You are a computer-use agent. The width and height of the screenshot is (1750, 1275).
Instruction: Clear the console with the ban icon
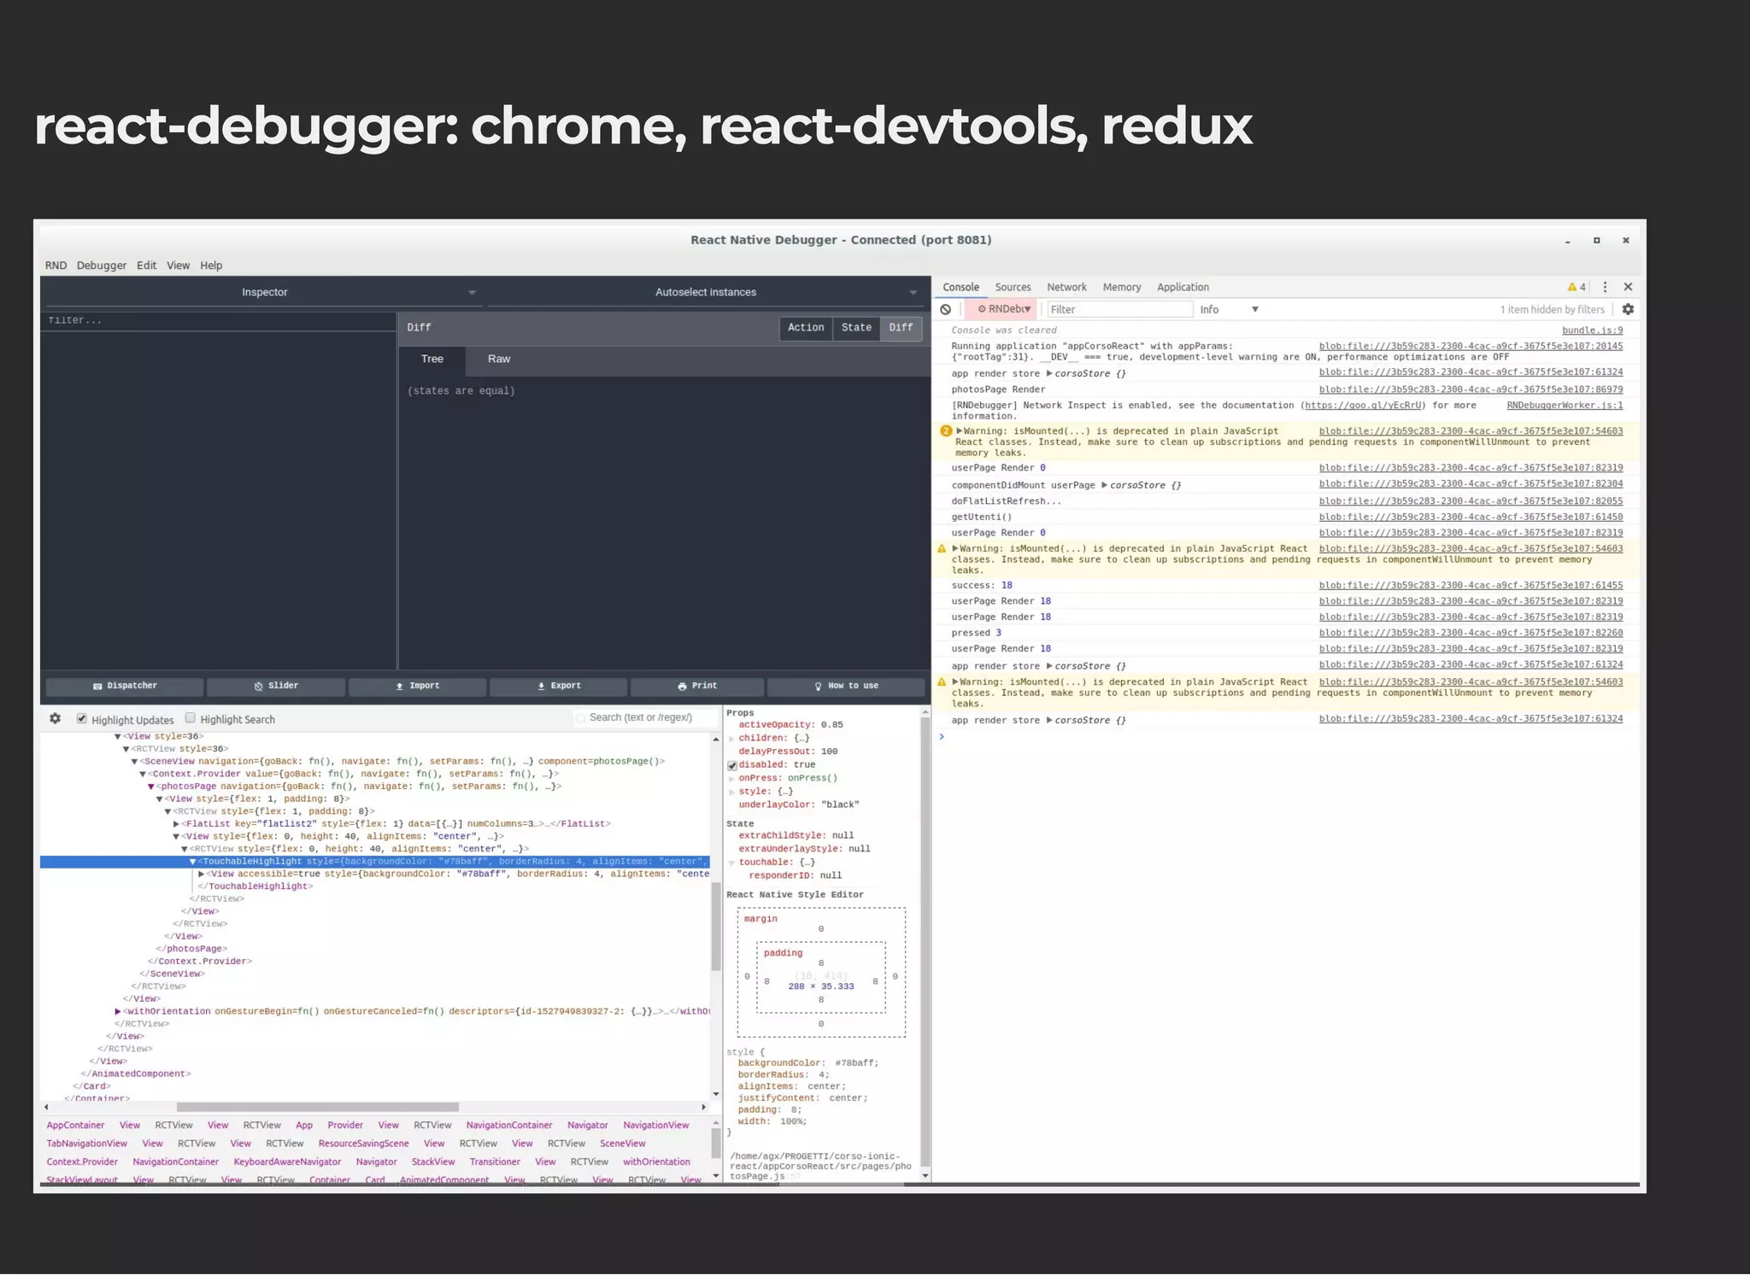(x=946, y=309)
